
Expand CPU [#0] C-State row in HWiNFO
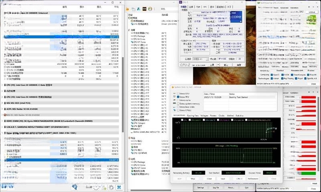pyautogui.click(x=2, y=85)
